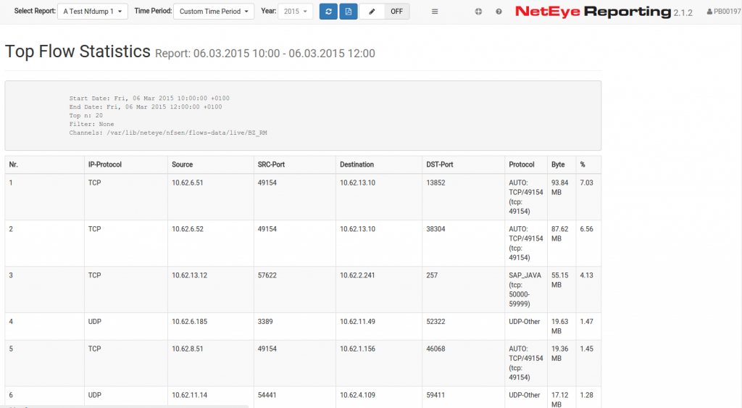
Task: Click source IP 10.62.13.12 cell
Action: (x=189, y=275)
